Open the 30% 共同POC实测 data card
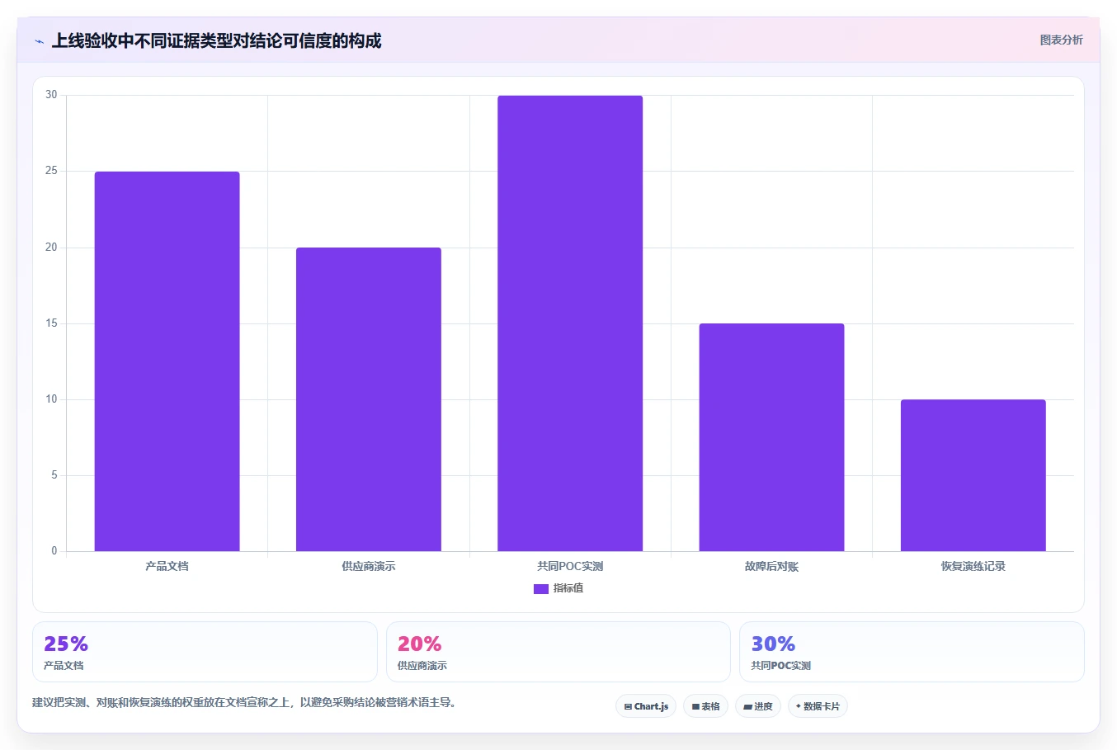1117x750 pixels. coord(912,652)
